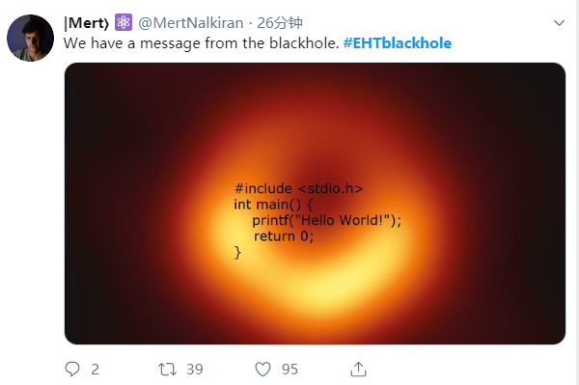Open the tweet via the 26分钟 timestamp
Screen dimensions: 579x385
click(280, 23)
